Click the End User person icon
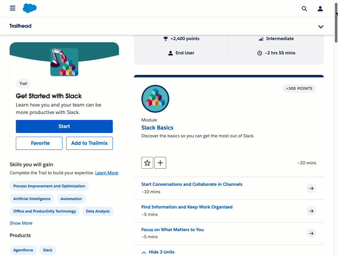This screenshot has width=338, height=256. 170,53
